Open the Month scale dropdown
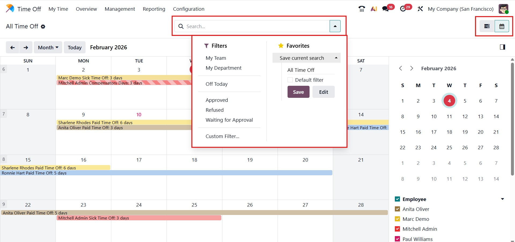This screenshot has width=515, height=242. point(48,47)
